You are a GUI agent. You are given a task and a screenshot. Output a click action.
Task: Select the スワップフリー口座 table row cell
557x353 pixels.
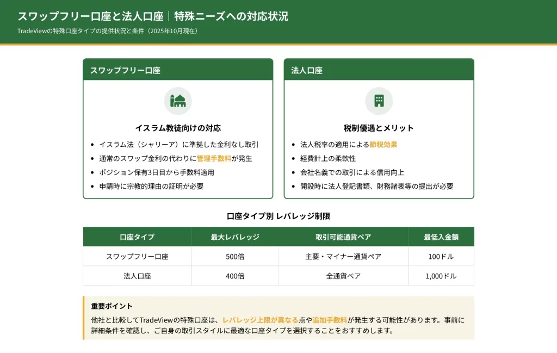pos(137,257)
